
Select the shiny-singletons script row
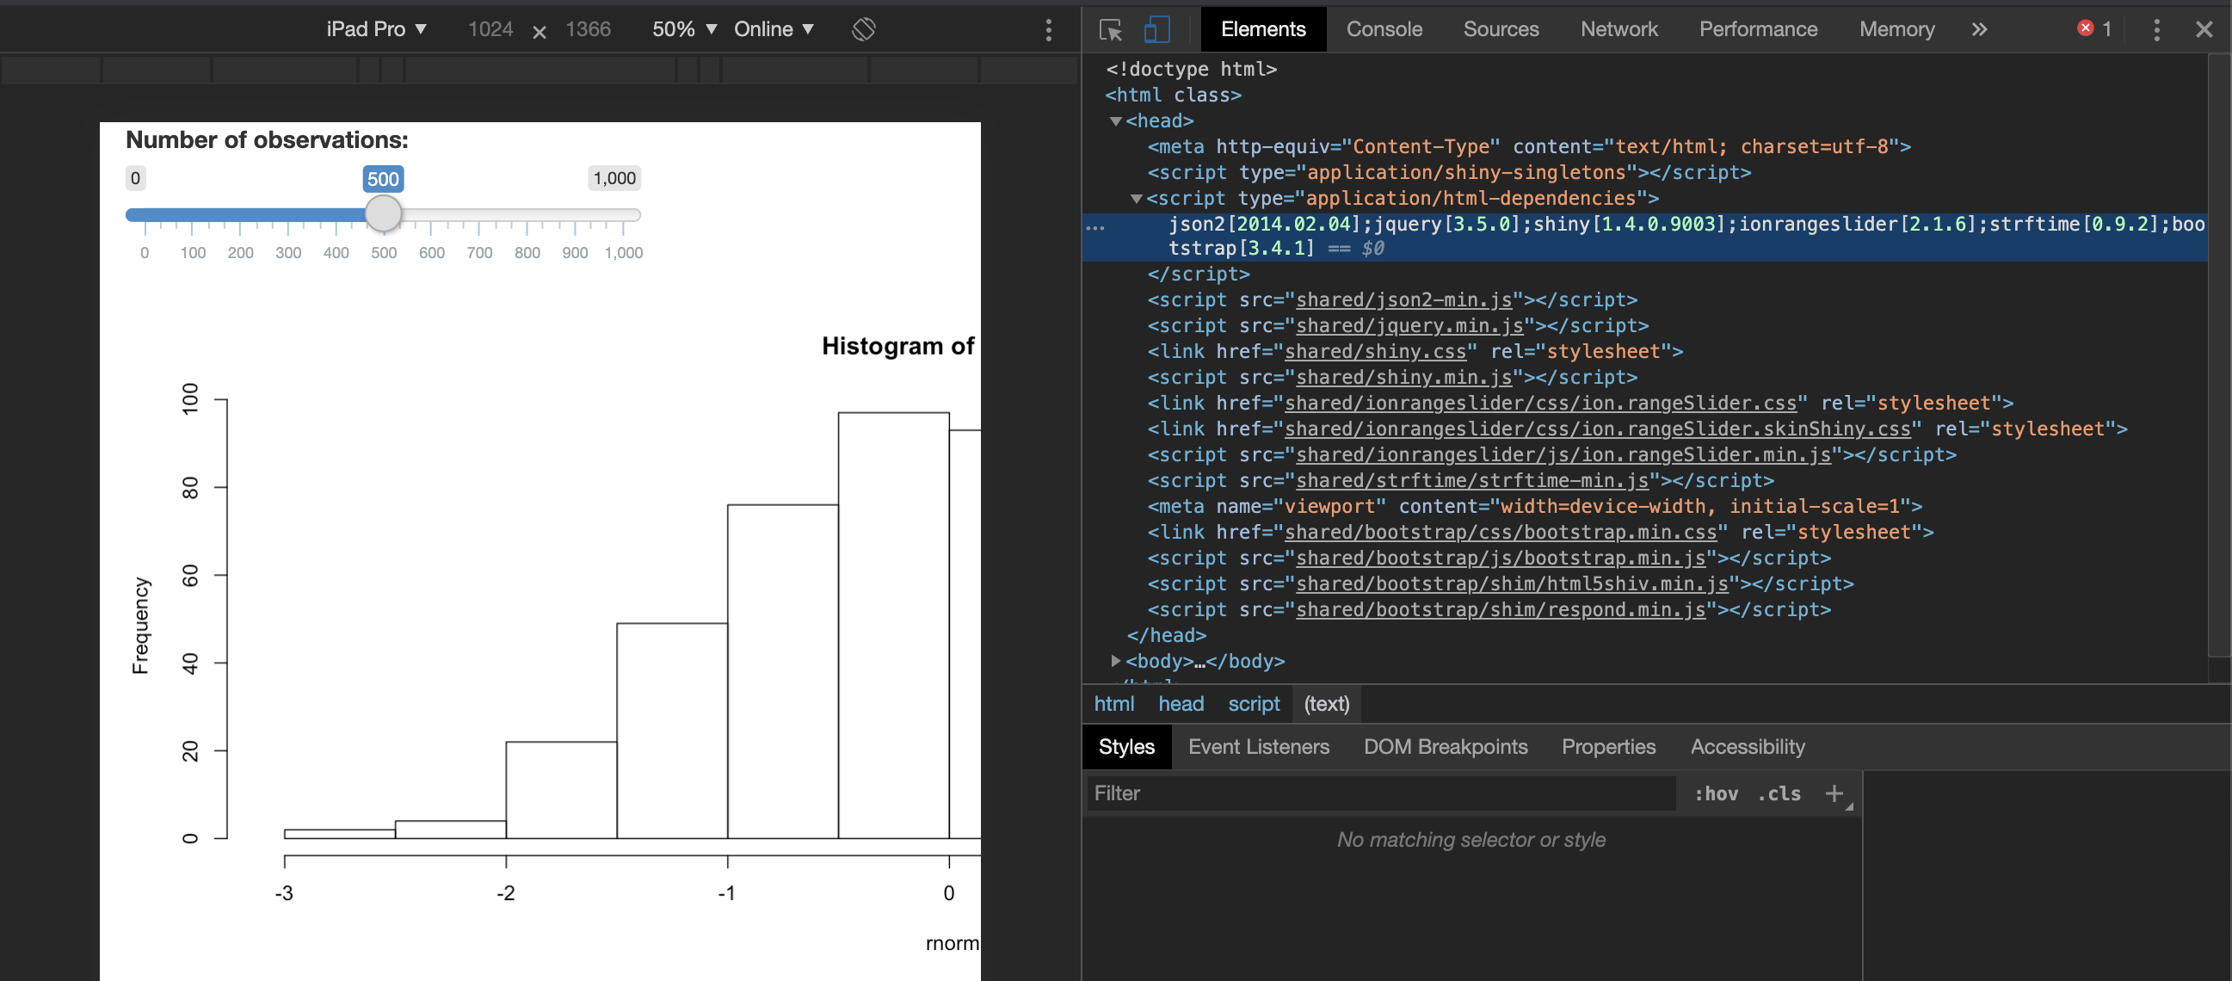click(x=1449, y=172)
